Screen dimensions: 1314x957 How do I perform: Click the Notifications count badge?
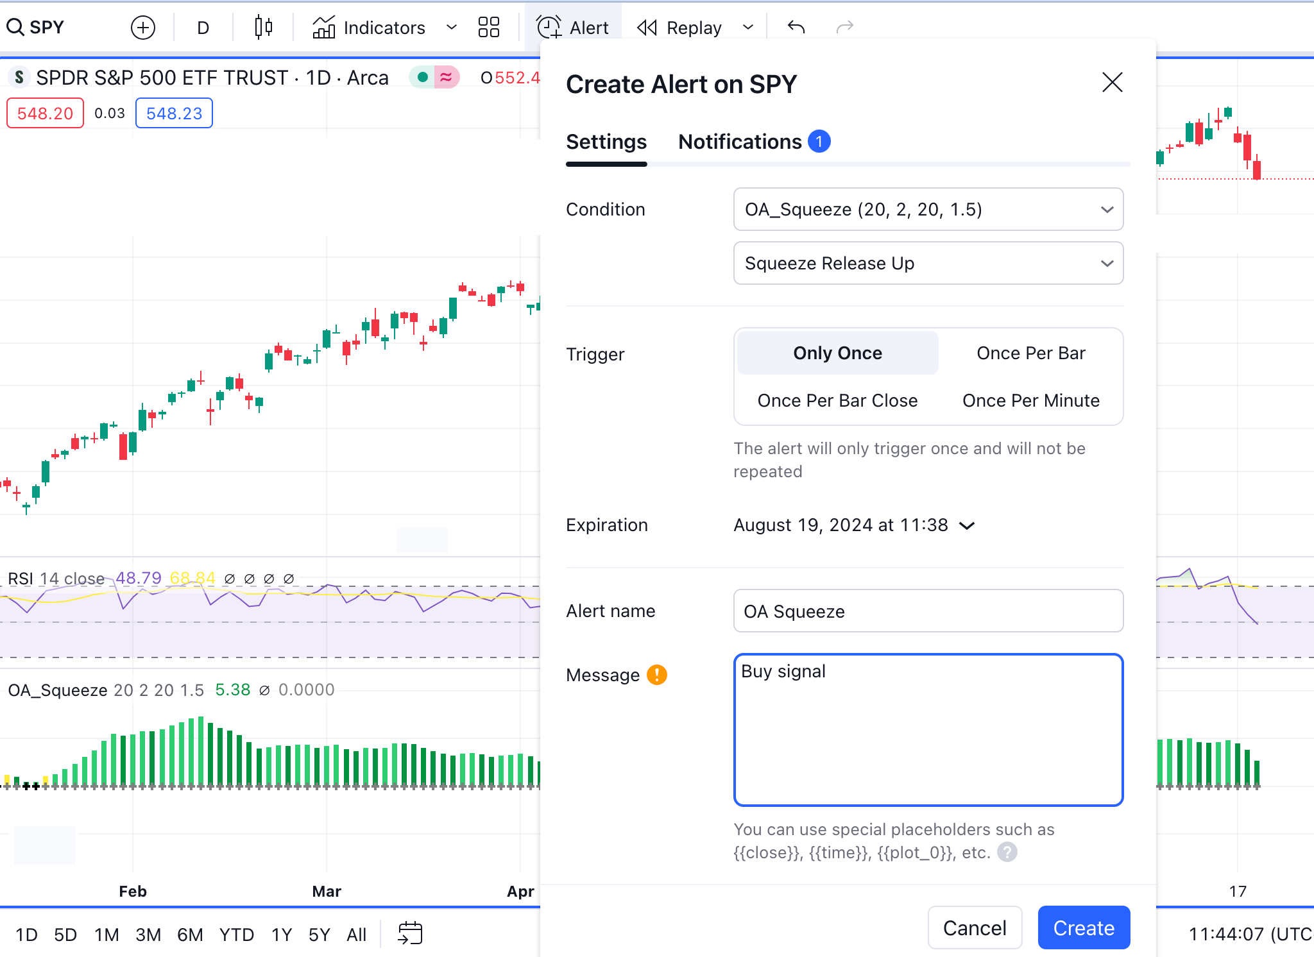[x=819, y=141]
